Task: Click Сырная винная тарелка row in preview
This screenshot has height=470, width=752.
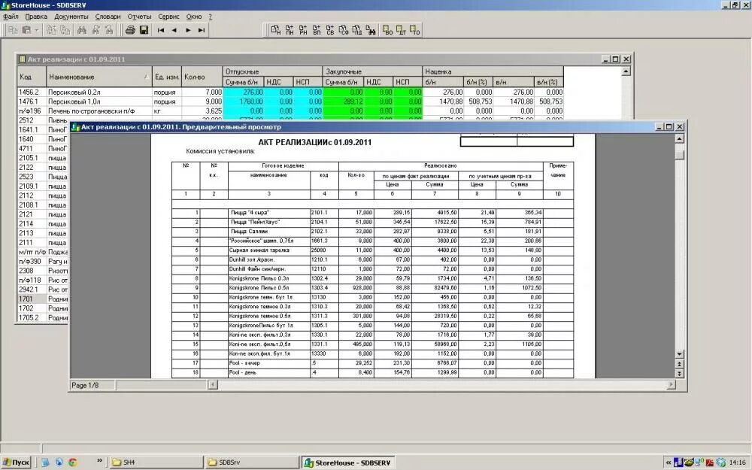Action: (x=372, y=250)
